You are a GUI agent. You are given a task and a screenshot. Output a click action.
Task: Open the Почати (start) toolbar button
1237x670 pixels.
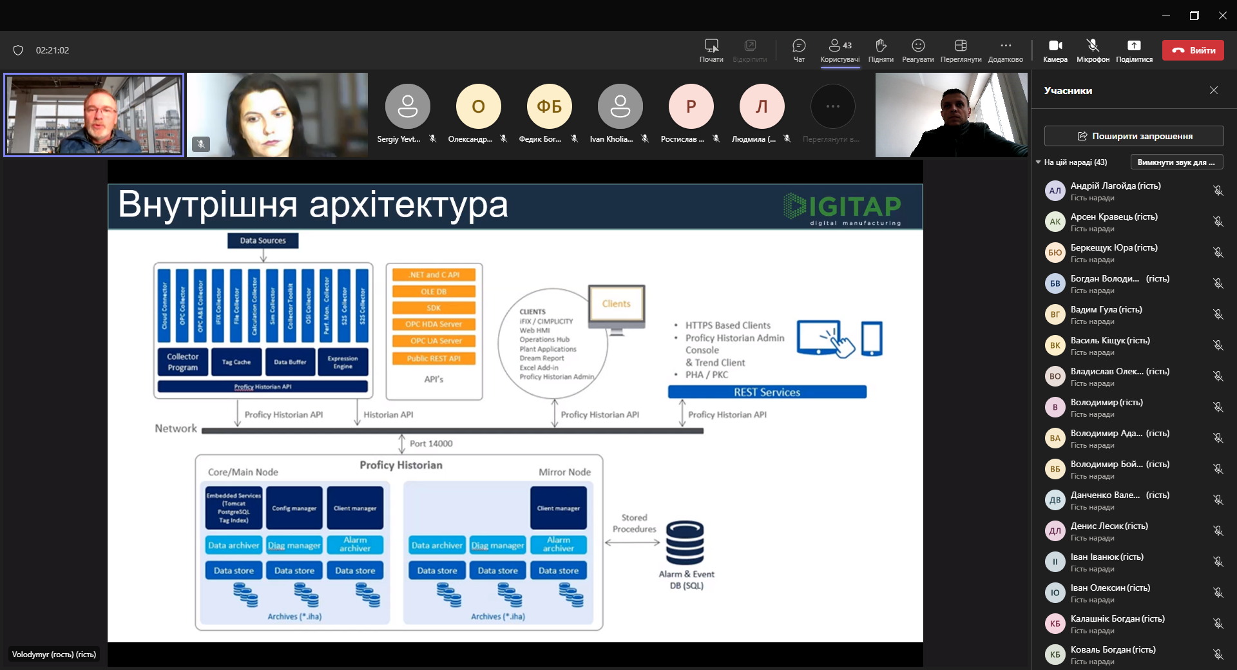pyautogui.click(x=711, y=50)
